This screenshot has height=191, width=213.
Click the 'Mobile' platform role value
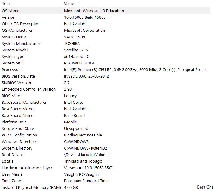[70, 122]
